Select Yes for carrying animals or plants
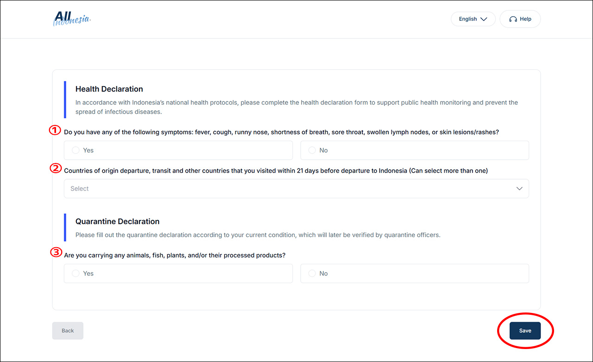This screenshot has height=362, width=593. pyautogui.click(x=178, y=274)
